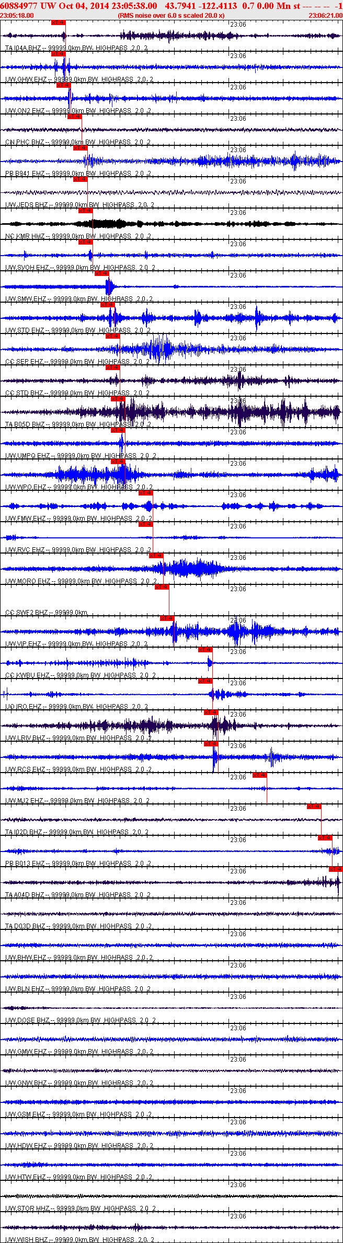This screenshot has height=1243, width=343.
Task: Select the end time 23:06:21.00 label
Action: [x=325, y=16]
